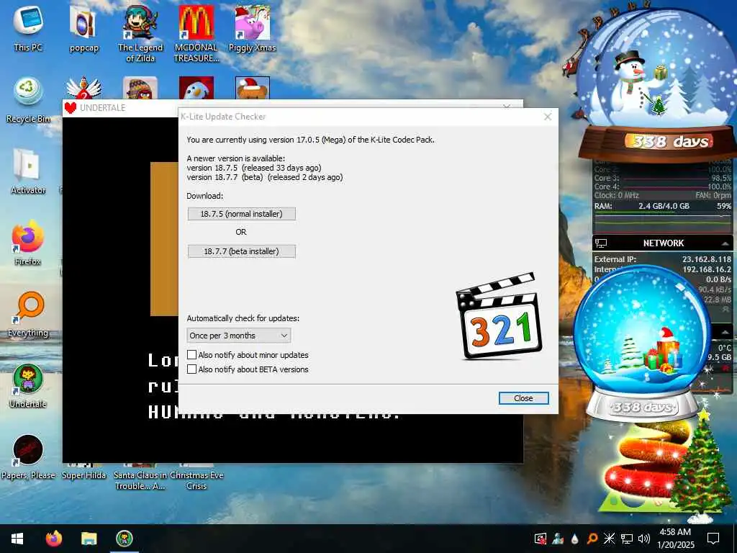Click the RAM usage 2.4 GB/4.0 GB reading

click(664, 206)
